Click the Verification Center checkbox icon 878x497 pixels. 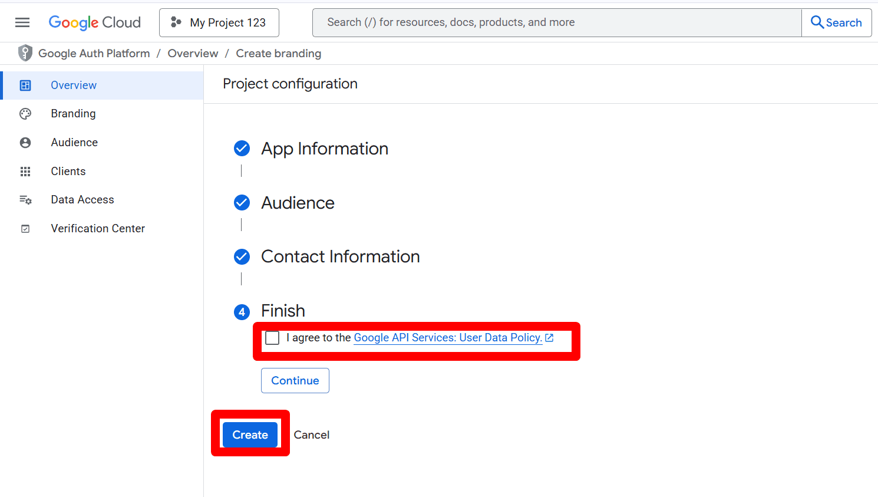25,229
